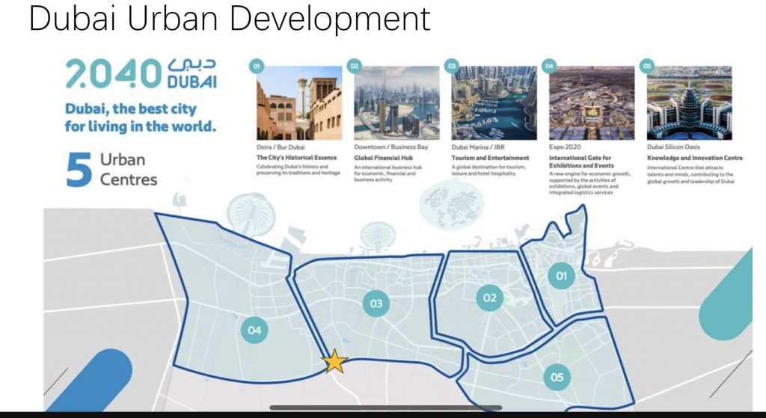Image resolution: width=766 pixels, height=418 pixels.
Task: Click 'International Gate for Exhibitions and Events' heading
Action: click(581, 162)
